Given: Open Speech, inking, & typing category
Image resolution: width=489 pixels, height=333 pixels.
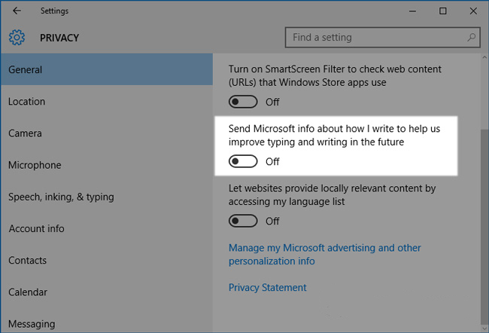Looking at the screenshot, I should coord(107,197).
